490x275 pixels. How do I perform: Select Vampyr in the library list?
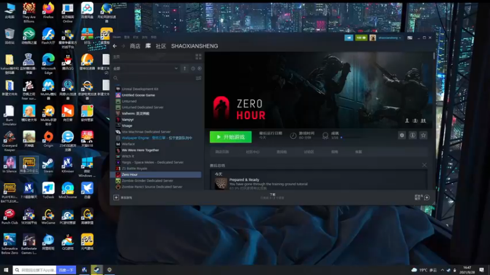(x=127, y=120)
